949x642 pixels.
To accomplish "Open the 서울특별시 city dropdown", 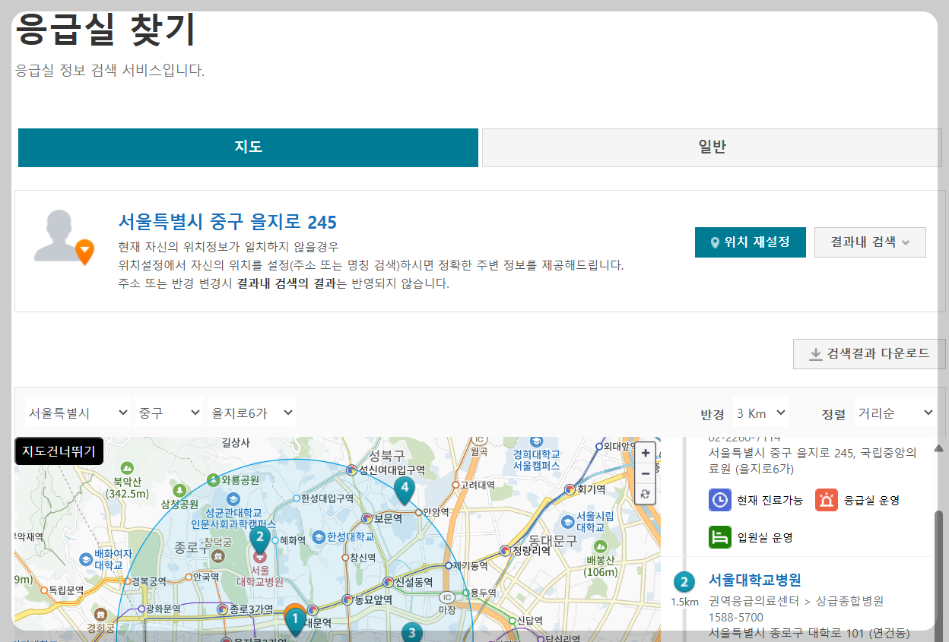I will pos(78,413).
